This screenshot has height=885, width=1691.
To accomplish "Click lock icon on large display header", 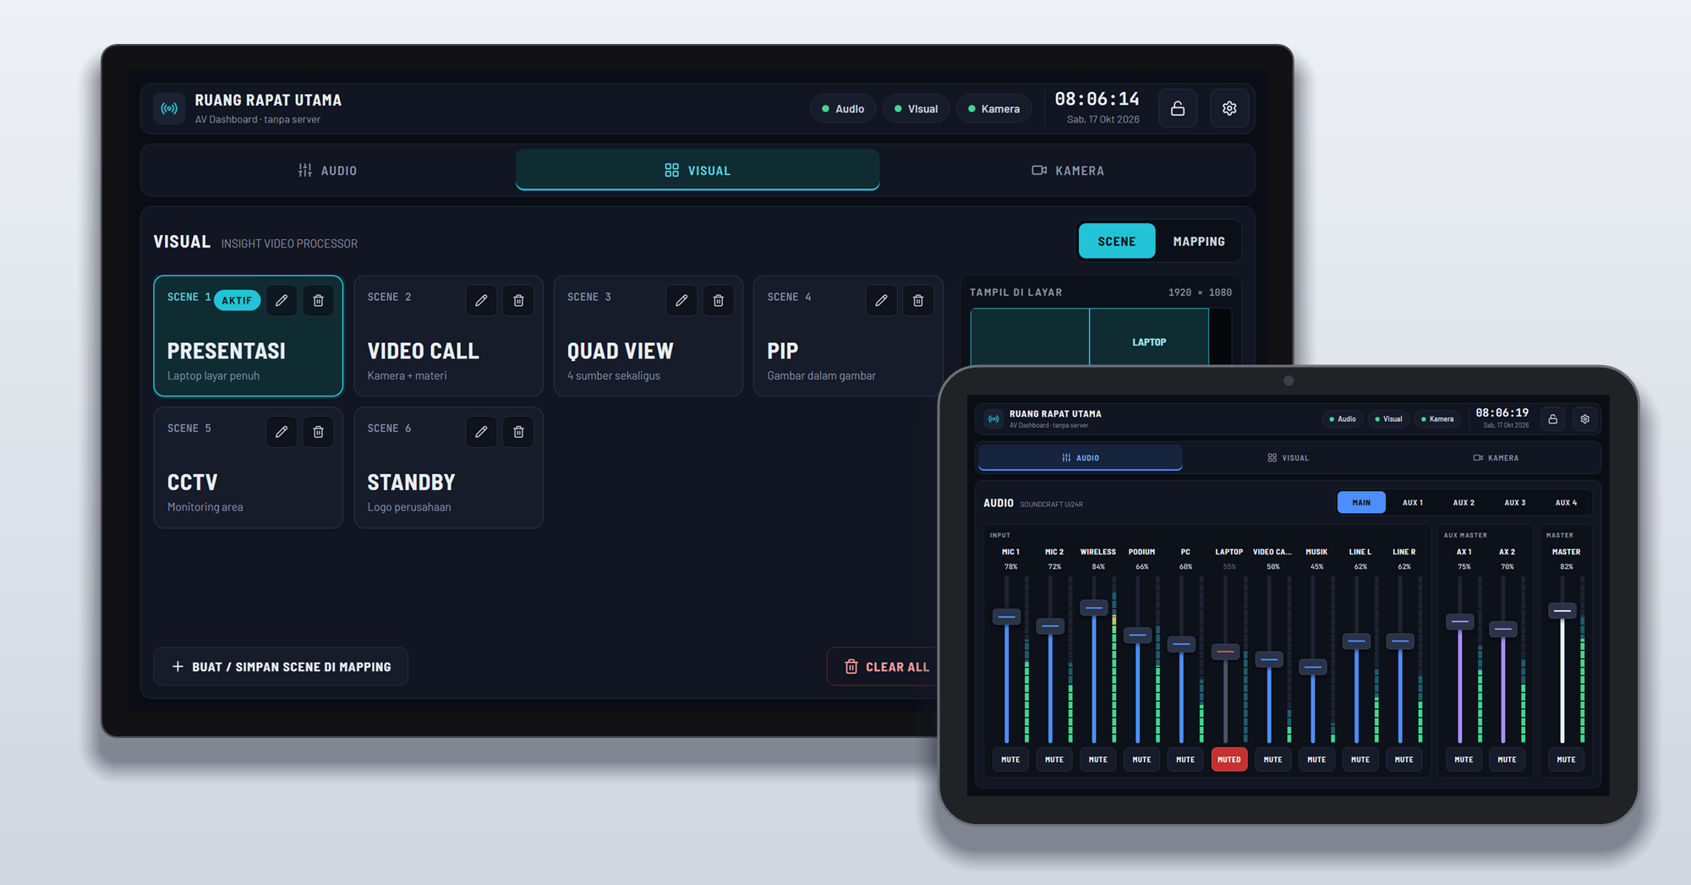I will (x=1178, y=108).
